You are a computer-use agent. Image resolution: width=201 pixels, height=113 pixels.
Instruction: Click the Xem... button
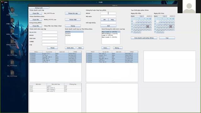coord(106,48)
